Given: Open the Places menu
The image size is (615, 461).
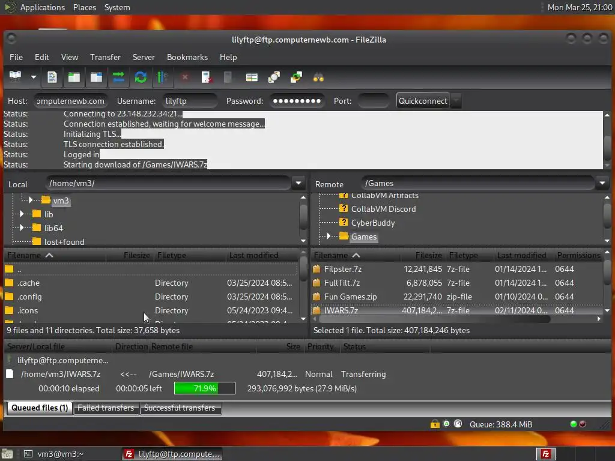Looking at the screenshot, I should [85, 7].
